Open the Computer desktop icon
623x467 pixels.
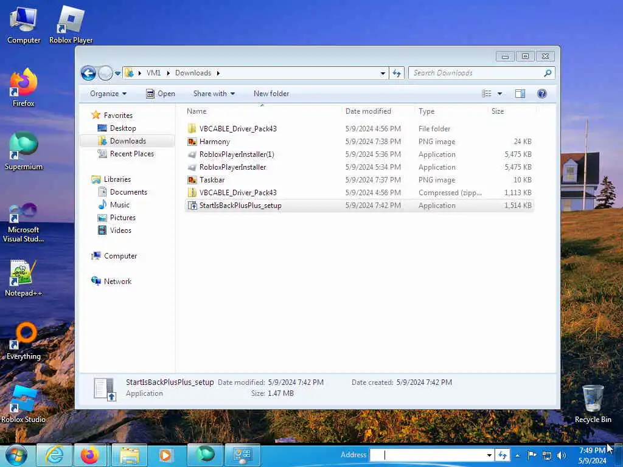24,25
